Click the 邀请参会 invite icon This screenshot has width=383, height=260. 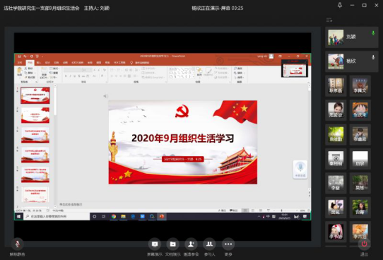(x=191, y=244)
